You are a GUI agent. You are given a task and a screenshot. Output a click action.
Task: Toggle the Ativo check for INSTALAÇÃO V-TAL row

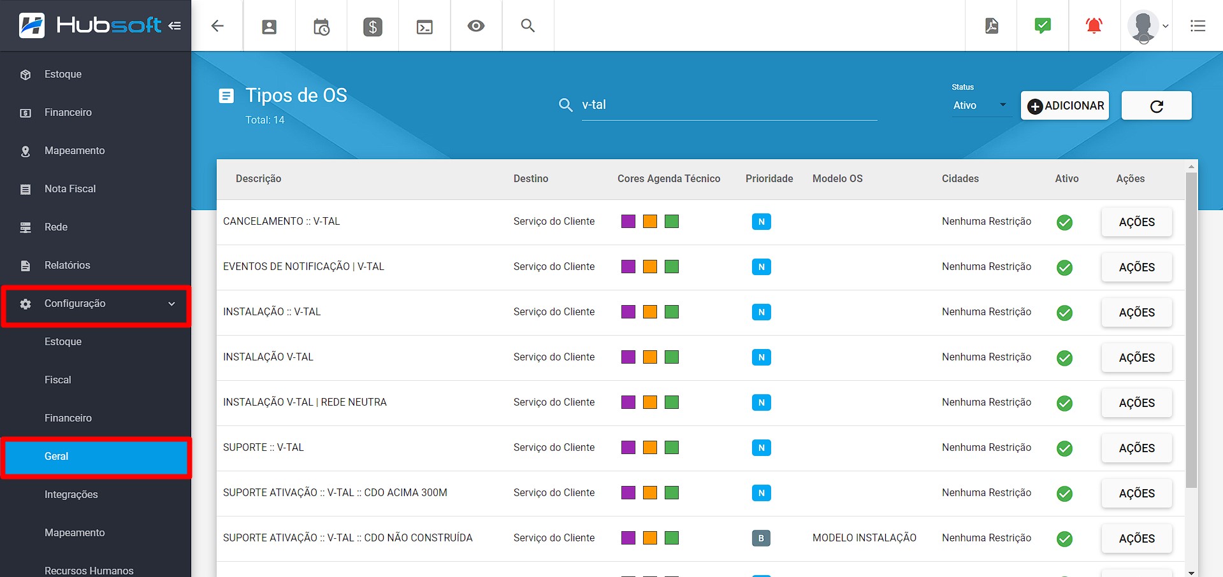pyautogui.click(x=1064, y=358)
